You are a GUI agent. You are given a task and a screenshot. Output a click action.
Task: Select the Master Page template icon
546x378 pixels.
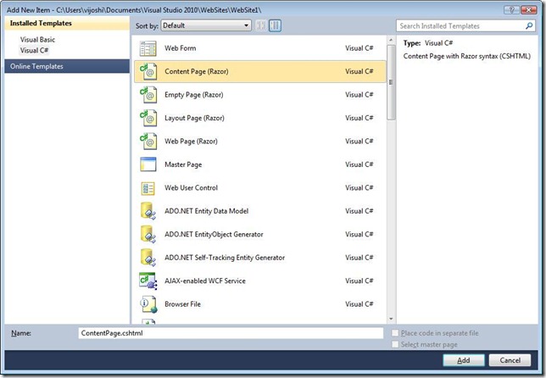pyautogui.click(x=148, y=164)
